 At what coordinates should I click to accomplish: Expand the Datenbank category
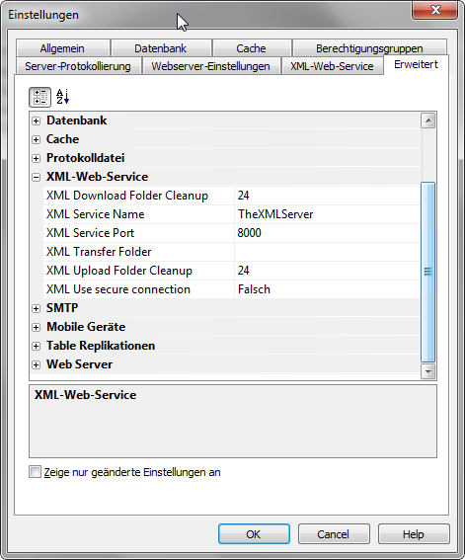click(x=36, y=120)
